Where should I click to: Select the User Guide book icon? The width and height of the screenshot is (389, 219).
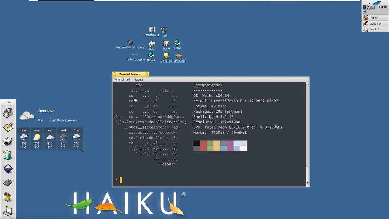[179, 57]
